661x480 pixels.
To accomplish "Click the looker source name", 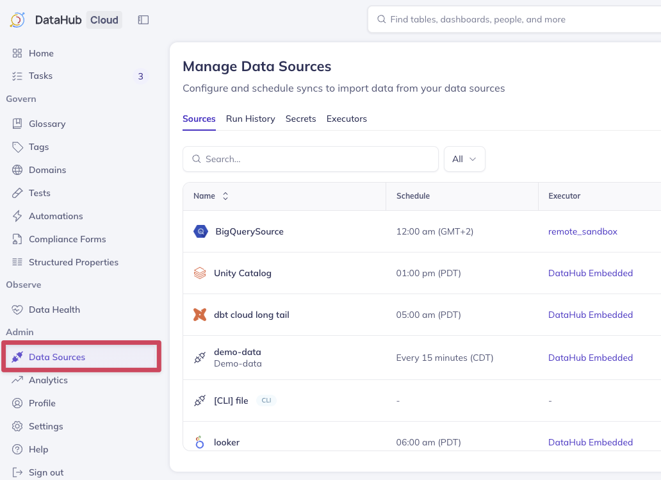I will (227, 442).
